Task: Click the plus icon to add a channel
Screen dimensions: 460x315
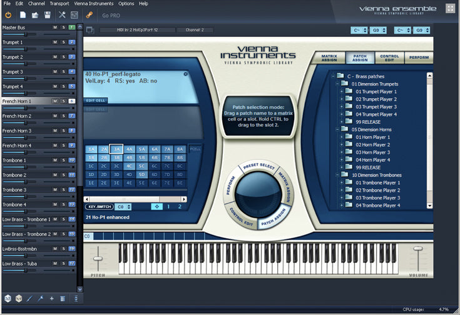Action: click(51, 299)
